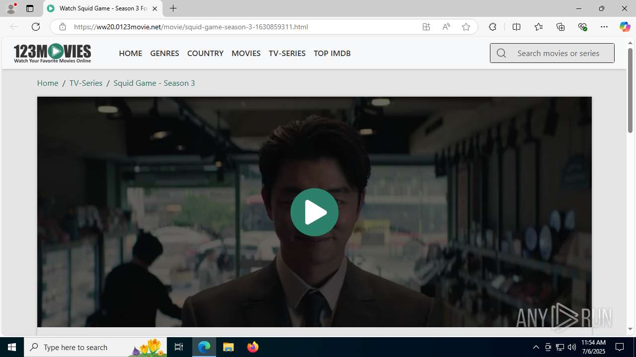636x357 pixels.
Task: Refresh the page
Action: (36, 27)
